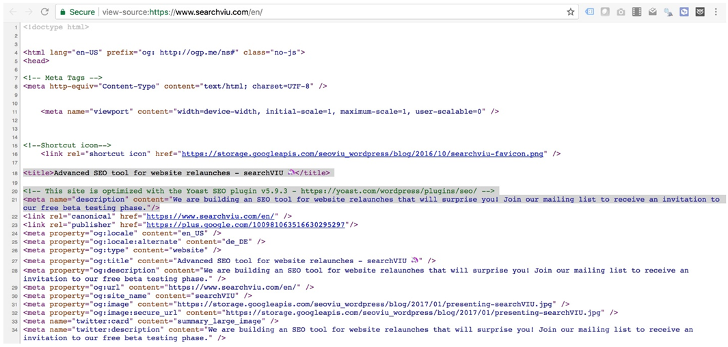Open the plus.google.com publisher link

[x=245, y=224]
